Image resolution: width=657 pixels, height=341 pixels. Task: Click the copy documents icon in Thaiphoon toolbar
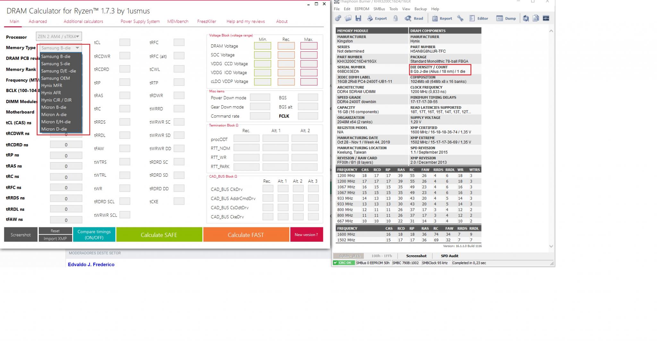[x=536, y=18]
